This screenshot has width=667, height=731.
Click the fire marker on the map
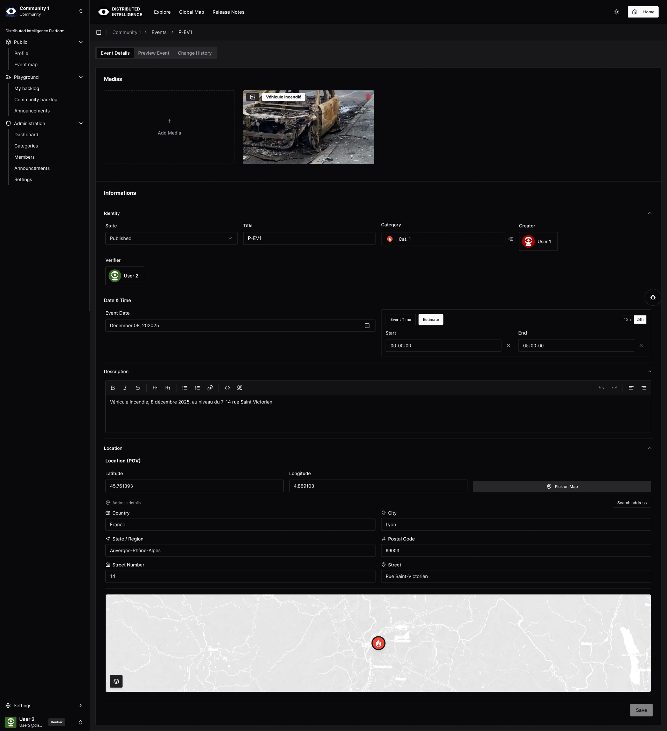378,643
